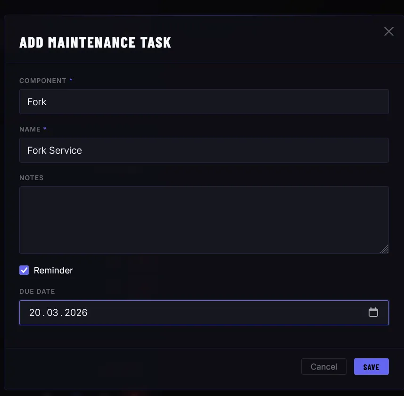The width and height of the screenshot is (404, 396).
Task: Select the day segment of the due date
Action: point(33,313)
